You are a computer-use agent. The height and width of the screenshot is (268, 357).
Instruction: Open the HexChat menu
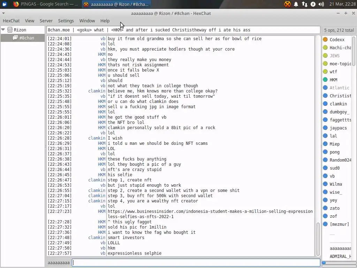(x=11, y=21)
